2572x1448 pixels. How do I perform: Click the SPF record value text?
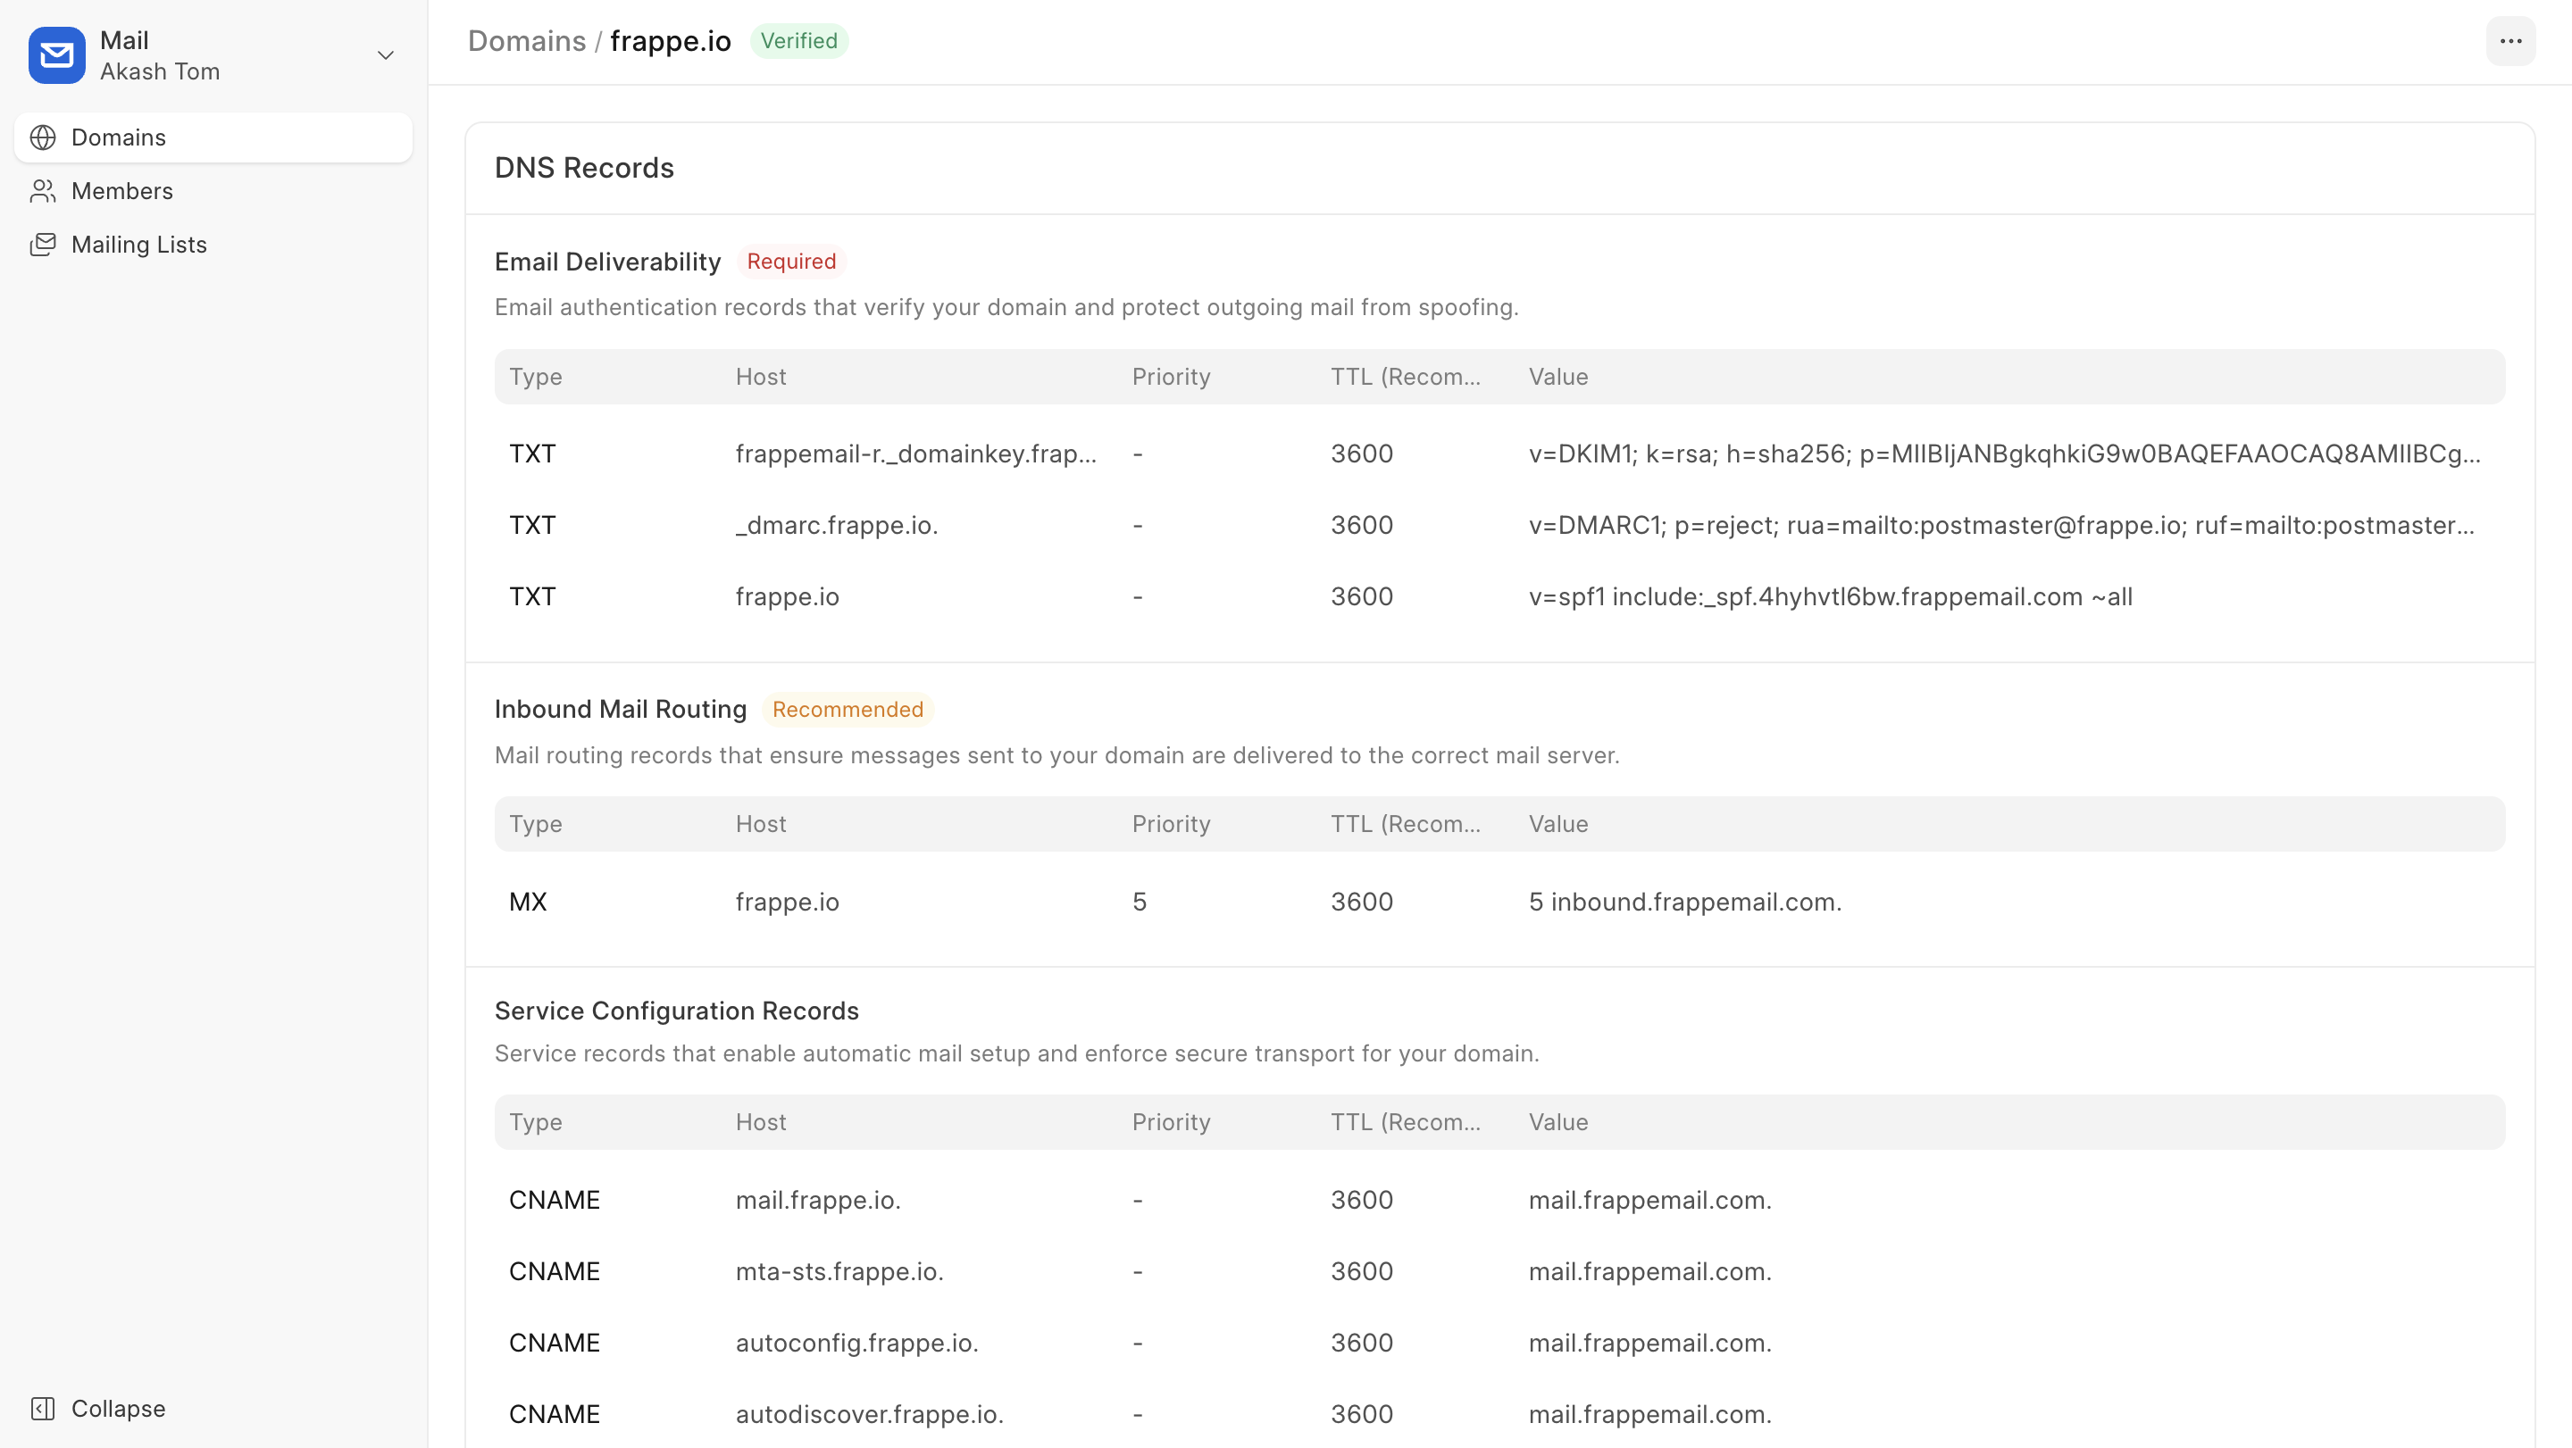coord(1829,596)
